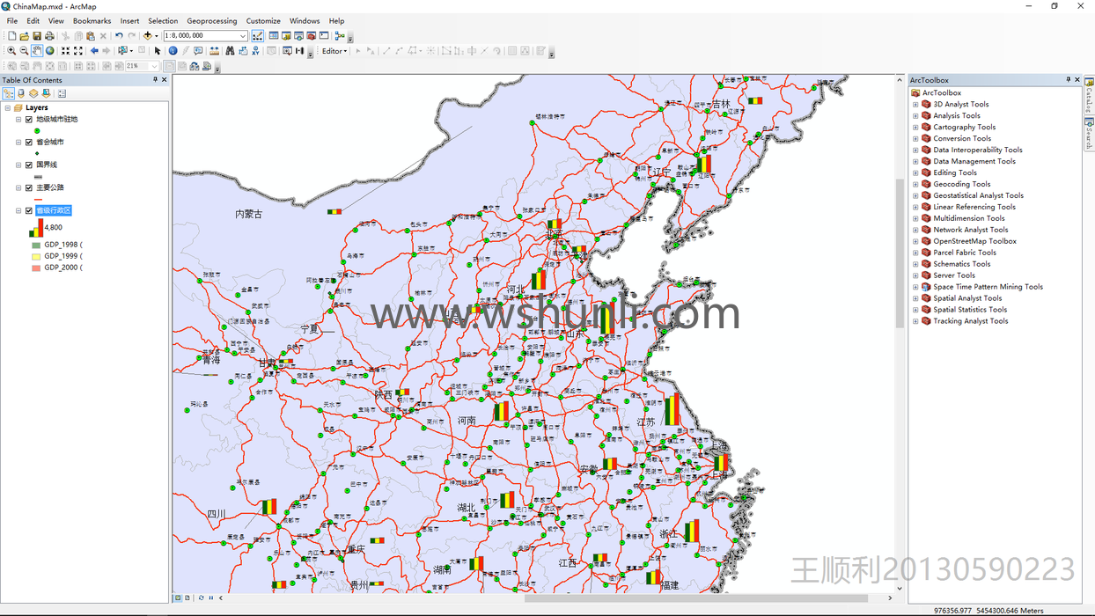Open an existing map file
This screenshot has width=1095, height=616.
[x=24, y=36]
